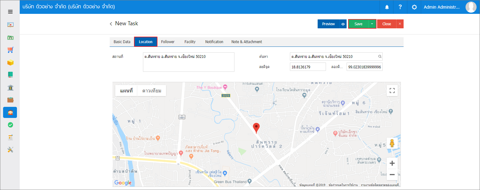Click the eye icon next to Preview
480x190 pixels.
(343, 24)
